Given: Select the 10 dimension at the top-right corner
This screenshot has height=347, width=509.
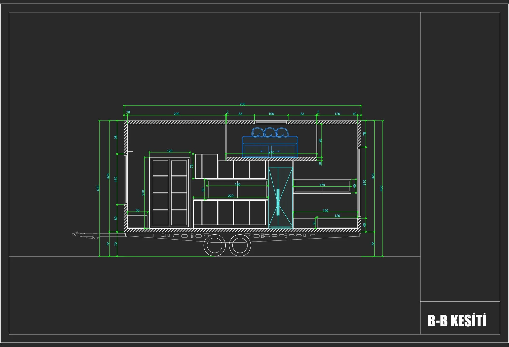Looking at the screenshot, I should coord(354,114).
